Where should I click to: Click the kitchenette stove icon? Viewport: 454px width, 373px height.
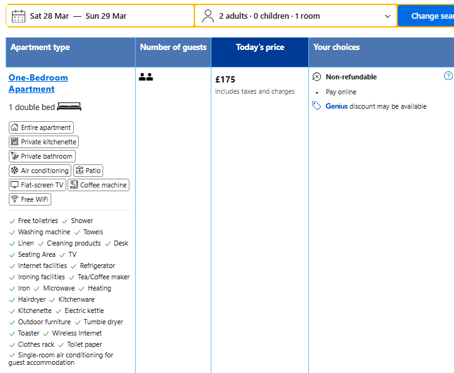click(14, 141)
